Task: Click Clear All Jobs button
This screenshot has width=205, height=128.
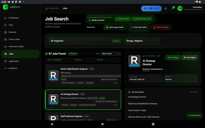Action: click(161, 27)
